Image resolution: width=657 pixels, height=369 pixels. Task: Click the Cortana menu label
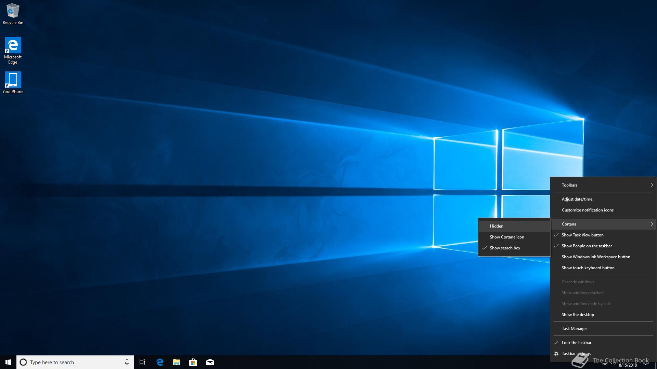pyautogui.click(x=569, y=224)
